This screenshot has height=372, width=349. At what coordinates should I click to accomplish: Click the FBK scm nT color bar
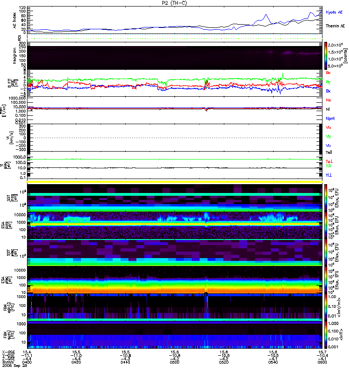[326, 335]
